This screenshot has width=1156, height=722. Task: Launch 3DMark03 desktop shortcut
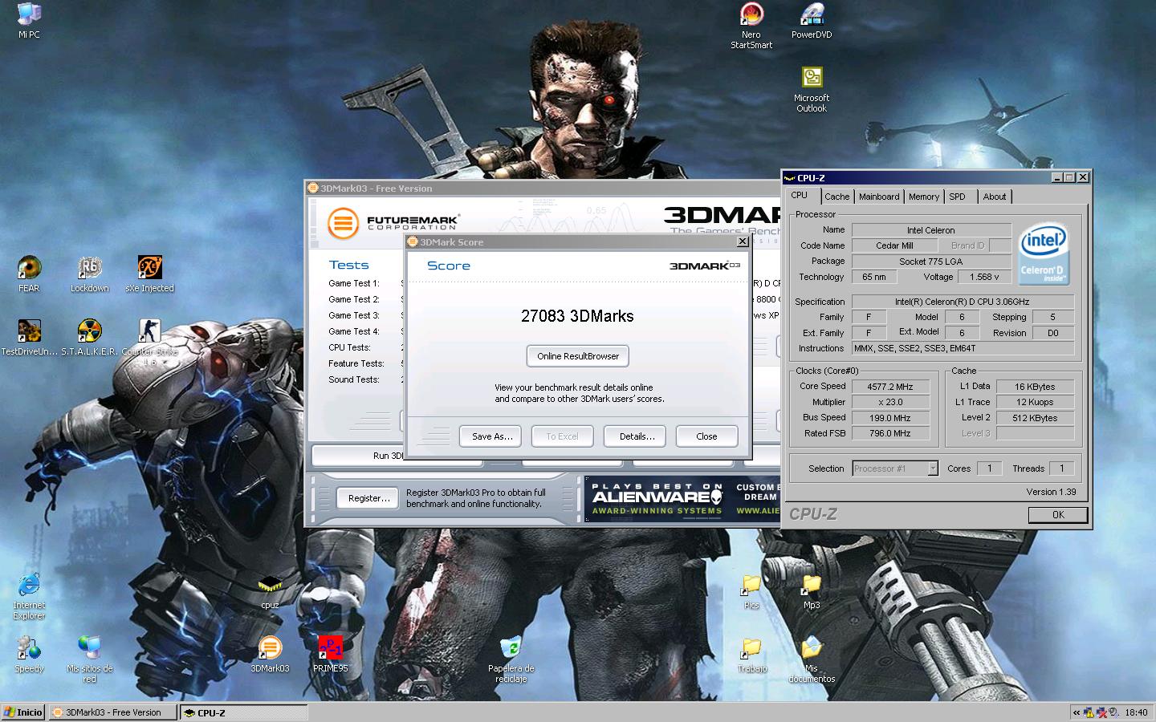(270, 654)
